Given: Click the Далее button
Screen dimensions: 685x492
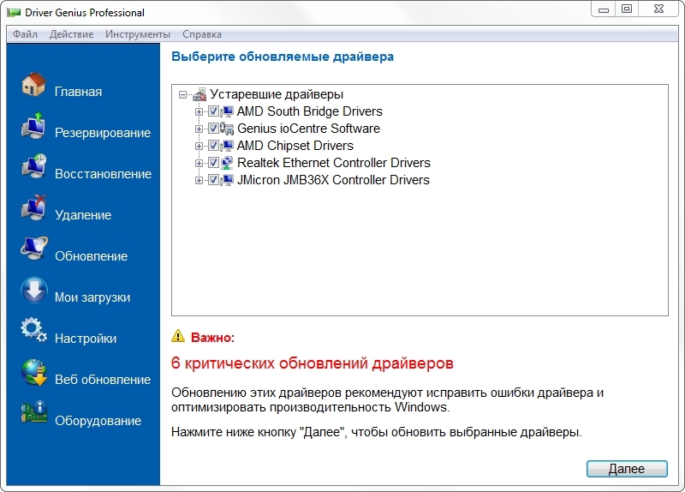Looking at the screenshot, I should tap(627, 469).
